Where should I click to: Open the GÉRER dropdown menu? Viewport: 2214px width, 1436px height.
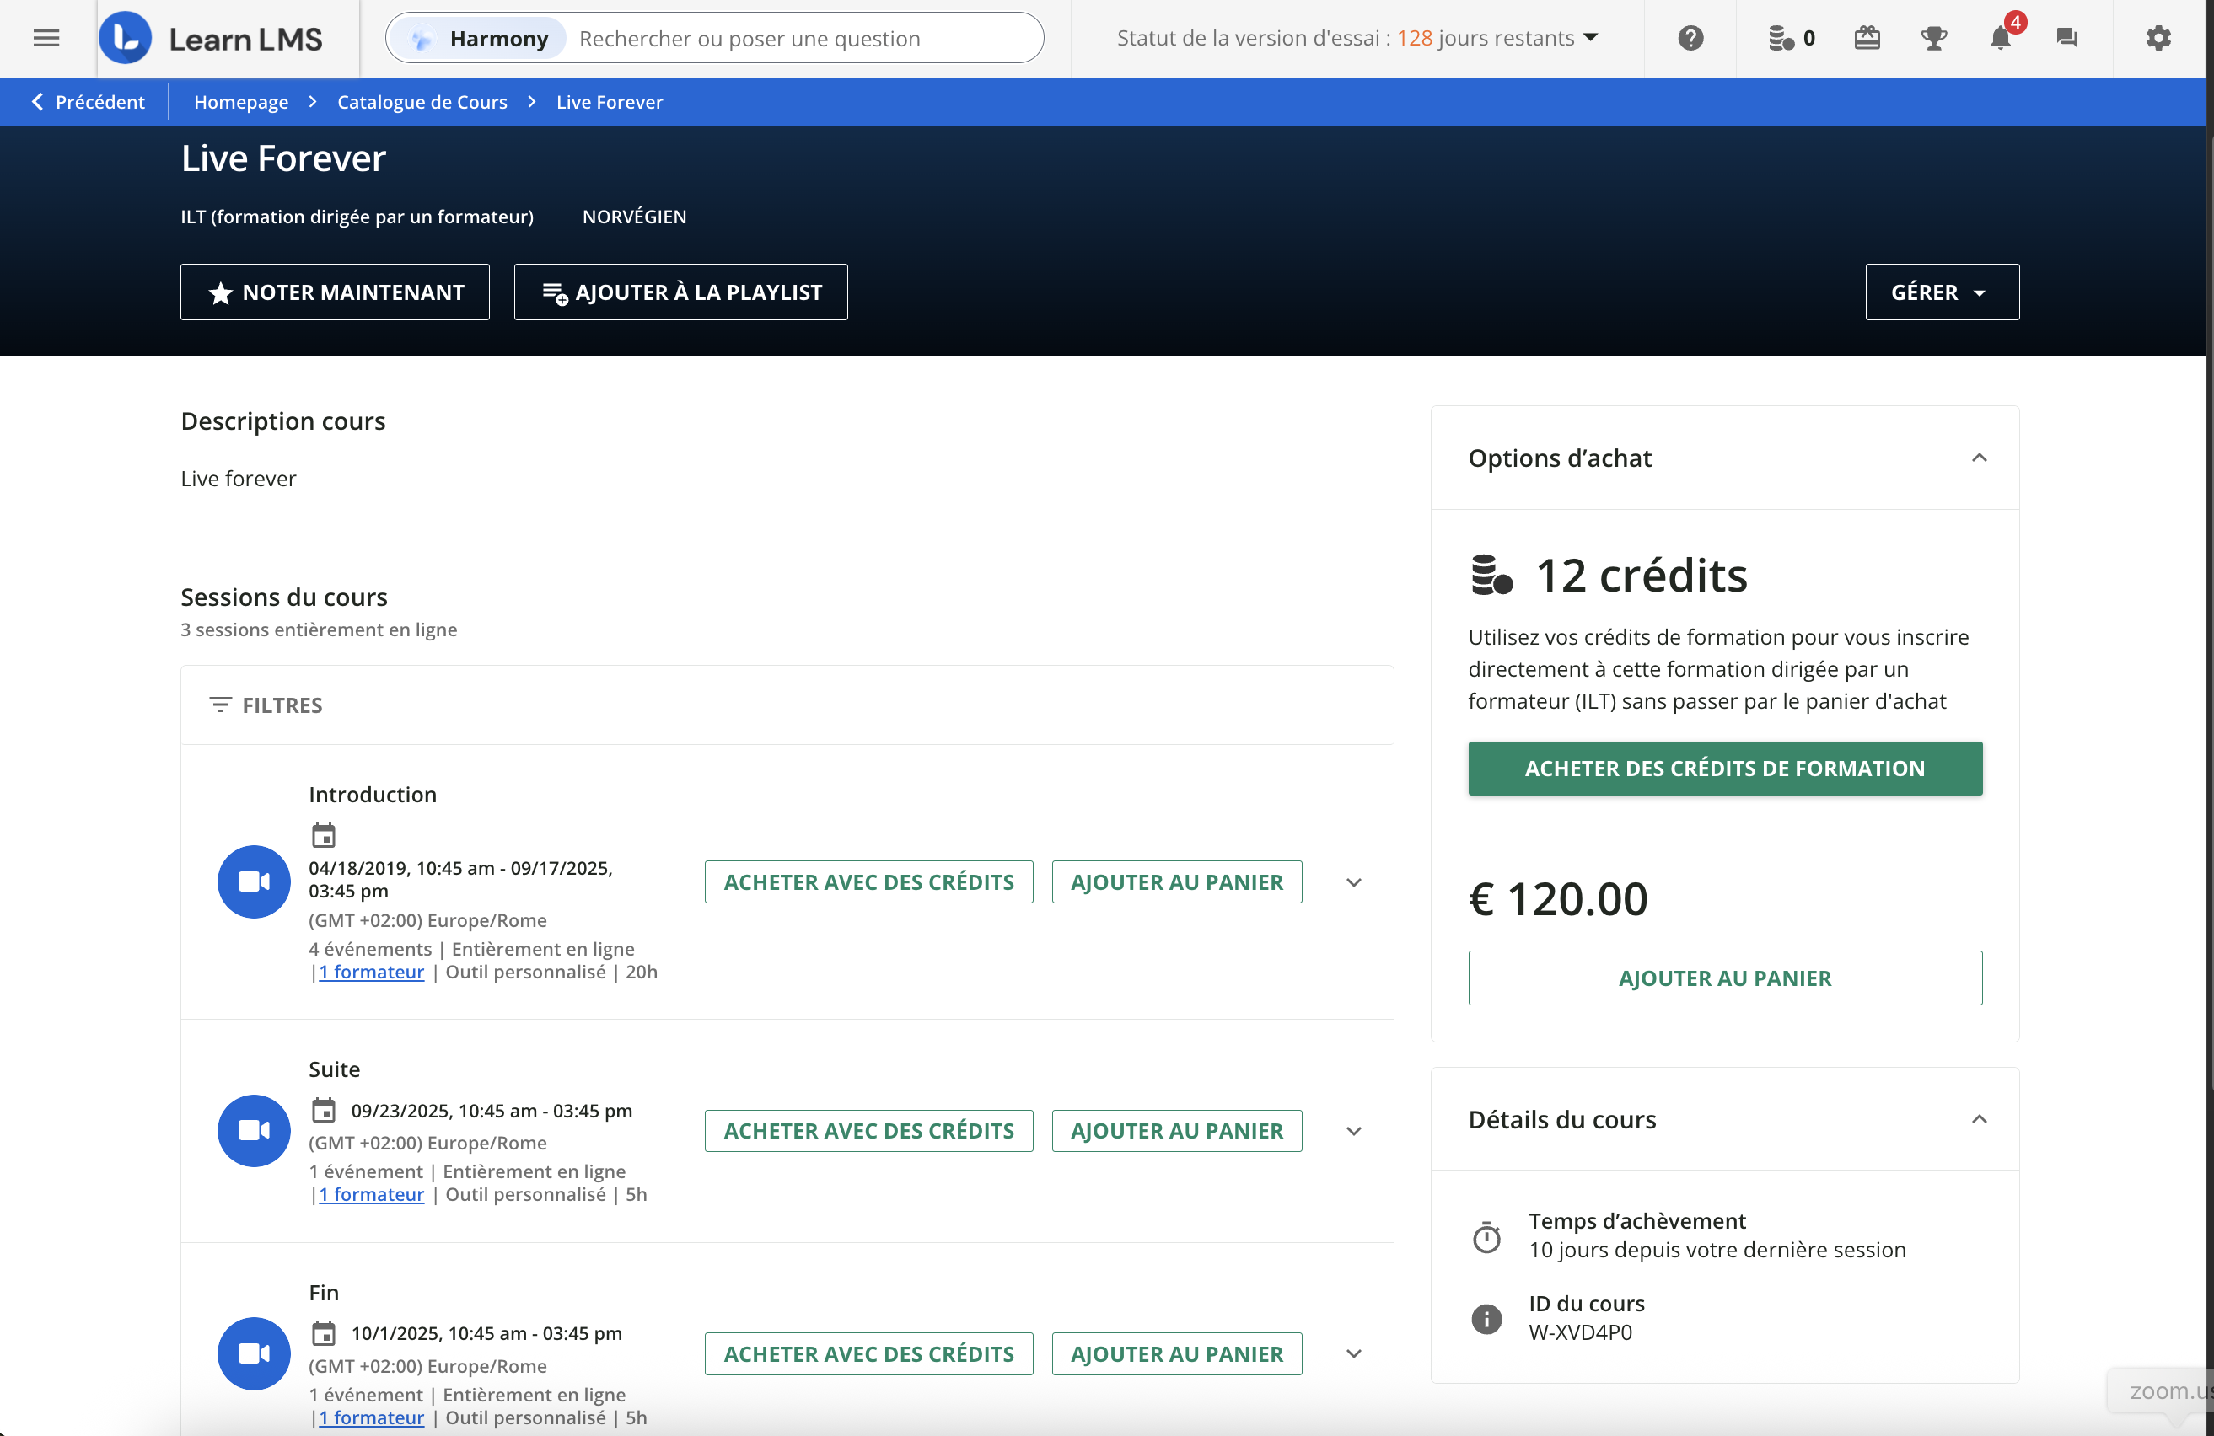pyautogui.click(x=1942, y=292)
